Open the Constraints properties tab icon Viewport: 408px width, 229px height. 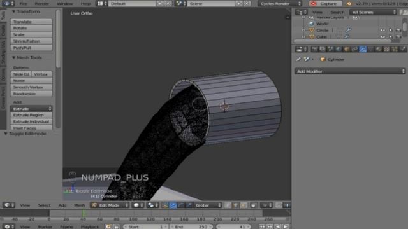[355, 49]
